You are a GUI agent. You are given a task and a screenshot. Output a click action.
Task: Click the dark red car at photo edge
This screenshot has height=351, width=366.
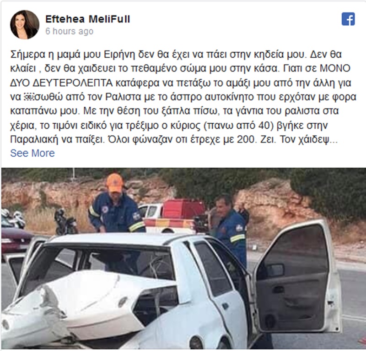click(15, 241)
